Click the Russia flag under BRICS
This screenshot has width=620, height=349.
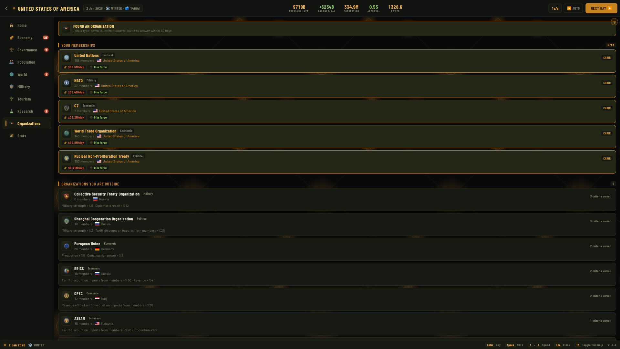pos(97,274)
